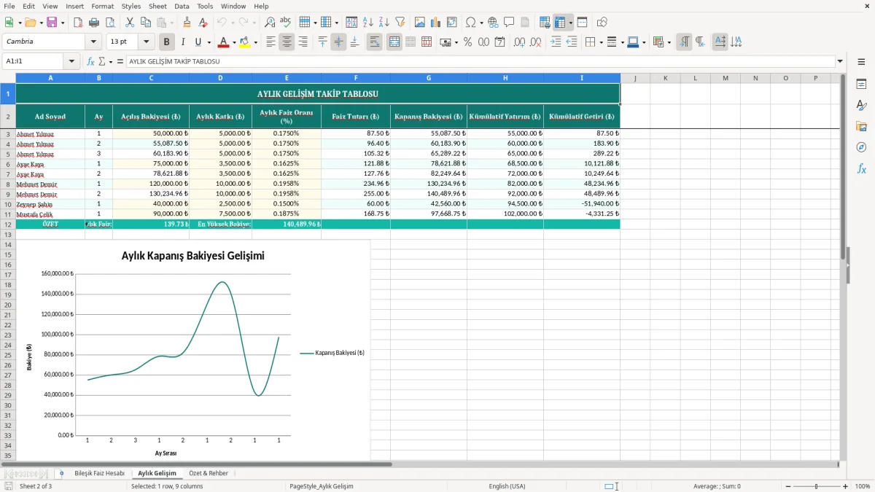Switch to Bileşik Faiz Hesabı sheet tab
The height and width of the screenshot is (492, 875).
pyautogui.click(x=99, y=473)
